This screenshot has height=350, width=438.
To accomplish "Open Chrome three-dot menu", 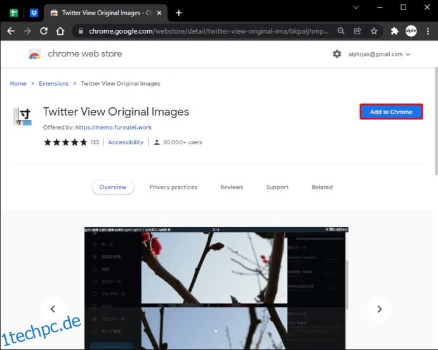I will 428,31.
